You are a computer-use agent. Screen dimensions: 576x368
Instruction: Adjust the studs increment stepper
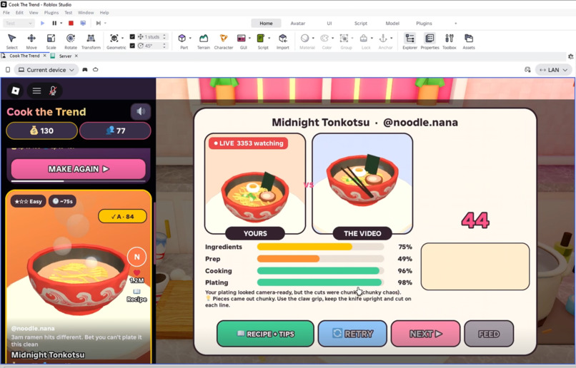tap(164, 36)
